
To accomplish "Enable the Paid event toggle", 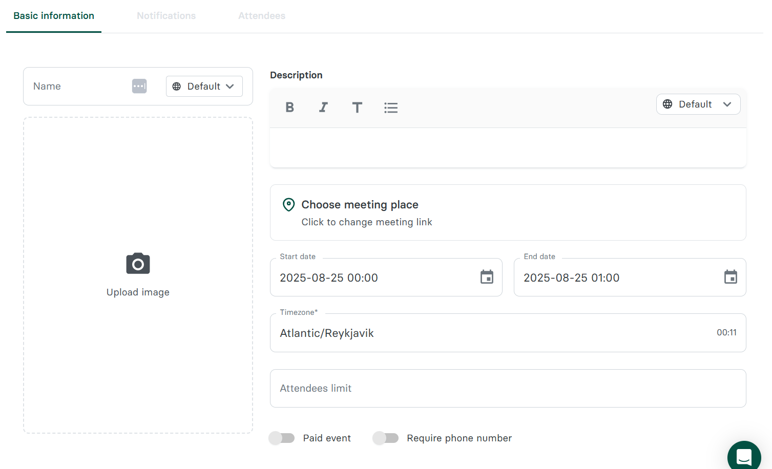I will point(281,438).
